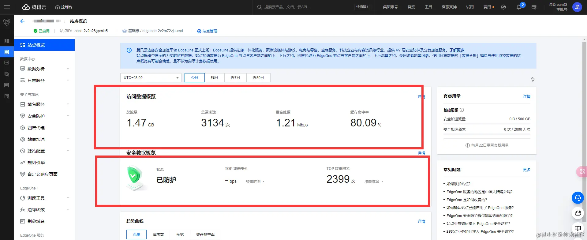Switch trend chart to 请求数 tab
Viewport: 587px width, 240px height.
click(x=158, y=234)
